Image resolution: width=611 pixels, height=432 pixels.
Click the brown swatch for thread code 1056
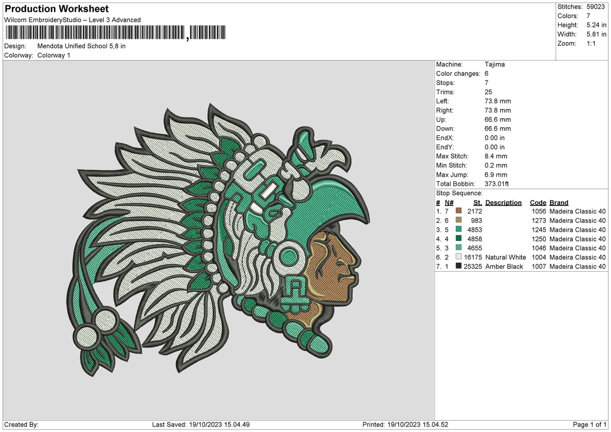[x=459, y=211]
